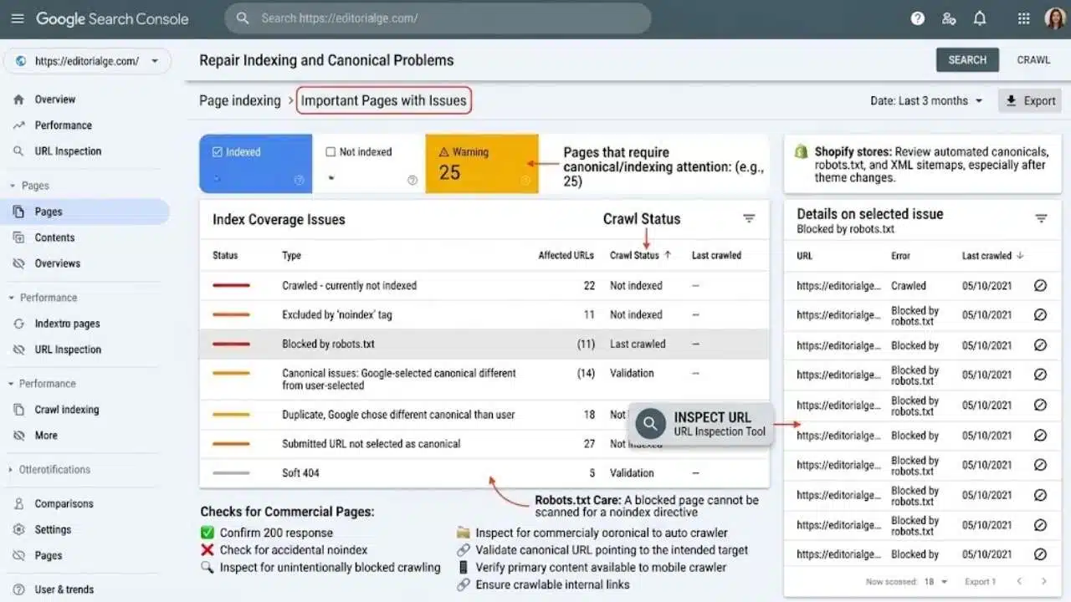Click the search field for editorialge.com
The width and height of the screenshot is (1071, 602).
438,18
